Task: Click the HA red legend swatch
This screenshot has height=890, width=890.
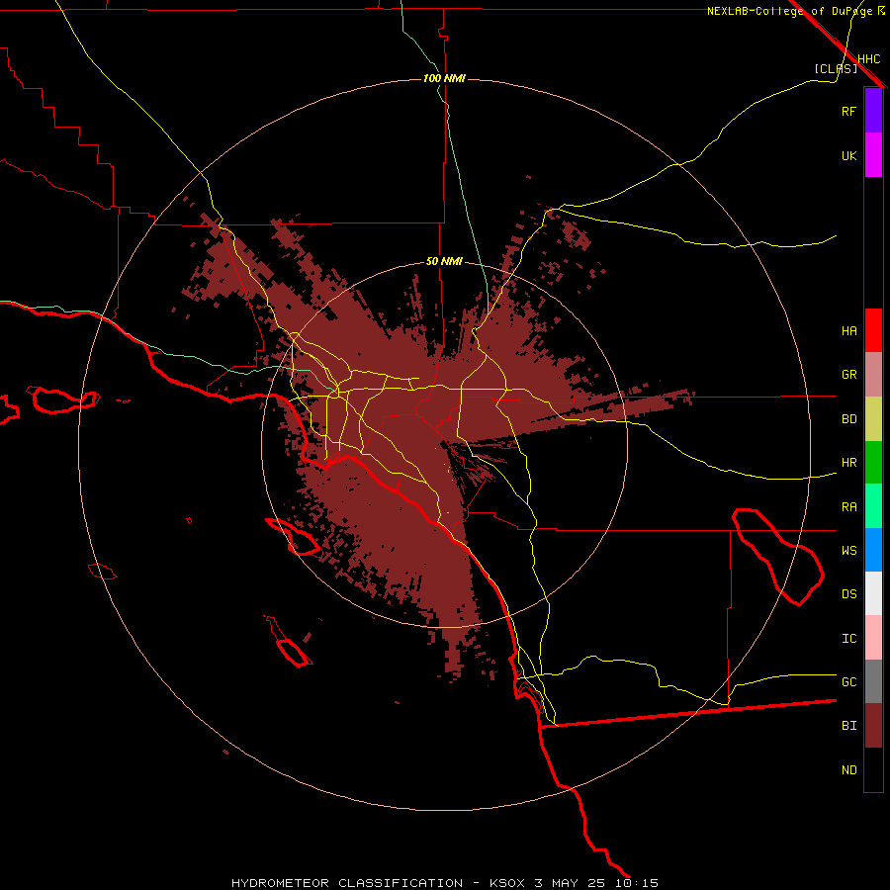Action: tap(873, 330)
